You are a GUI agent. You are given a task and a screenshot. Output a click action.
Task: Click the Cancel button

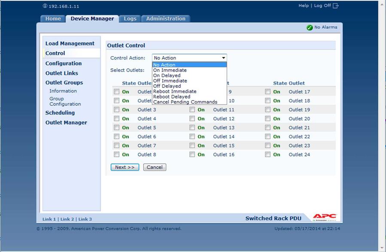point(155,167)
